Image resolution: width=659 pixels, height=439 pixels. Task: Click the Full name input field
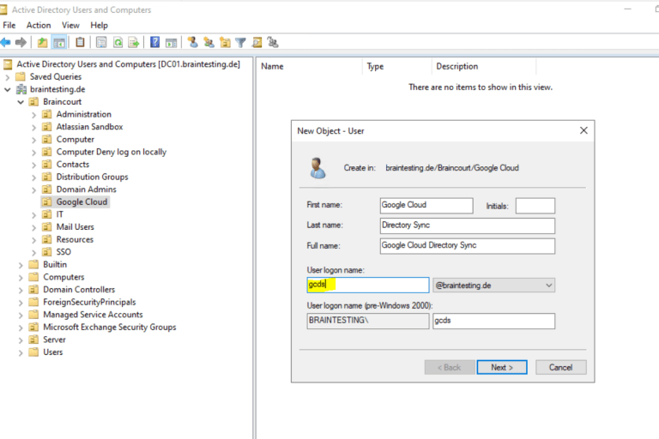468,246
